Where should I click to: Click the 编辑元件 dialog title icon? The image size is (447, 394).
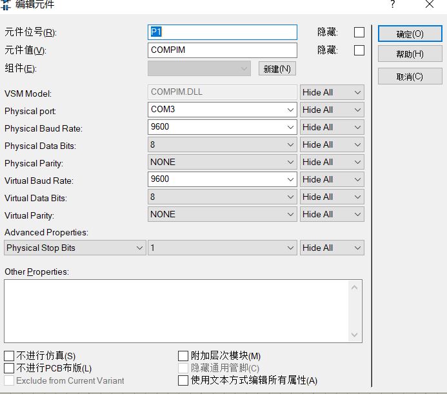6,5
